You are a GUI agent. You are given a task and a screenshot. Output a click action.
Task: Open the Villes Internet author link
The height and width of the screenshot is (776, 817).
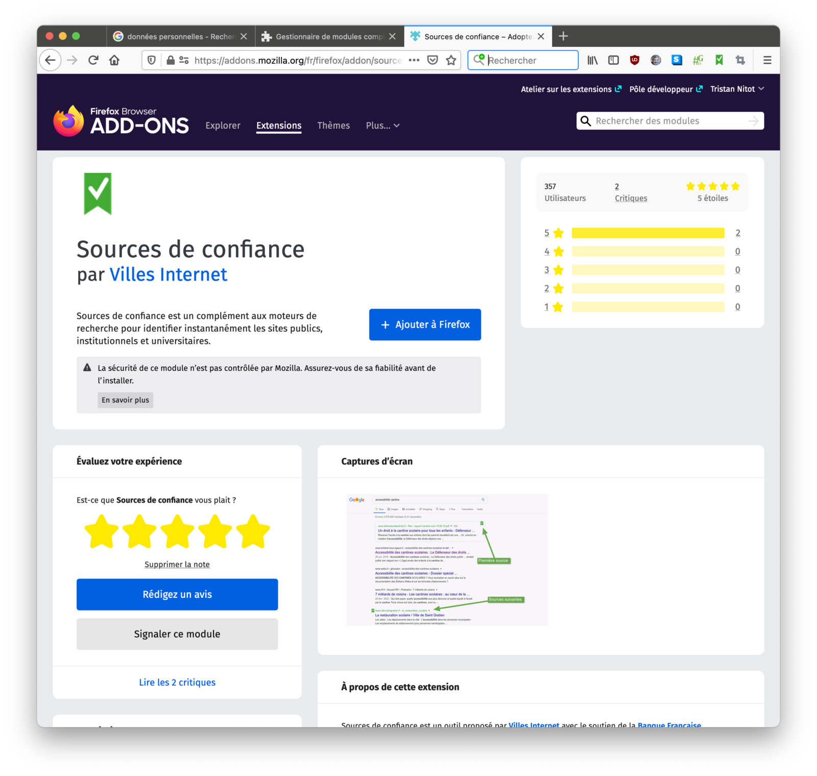[x=169, y=274]
